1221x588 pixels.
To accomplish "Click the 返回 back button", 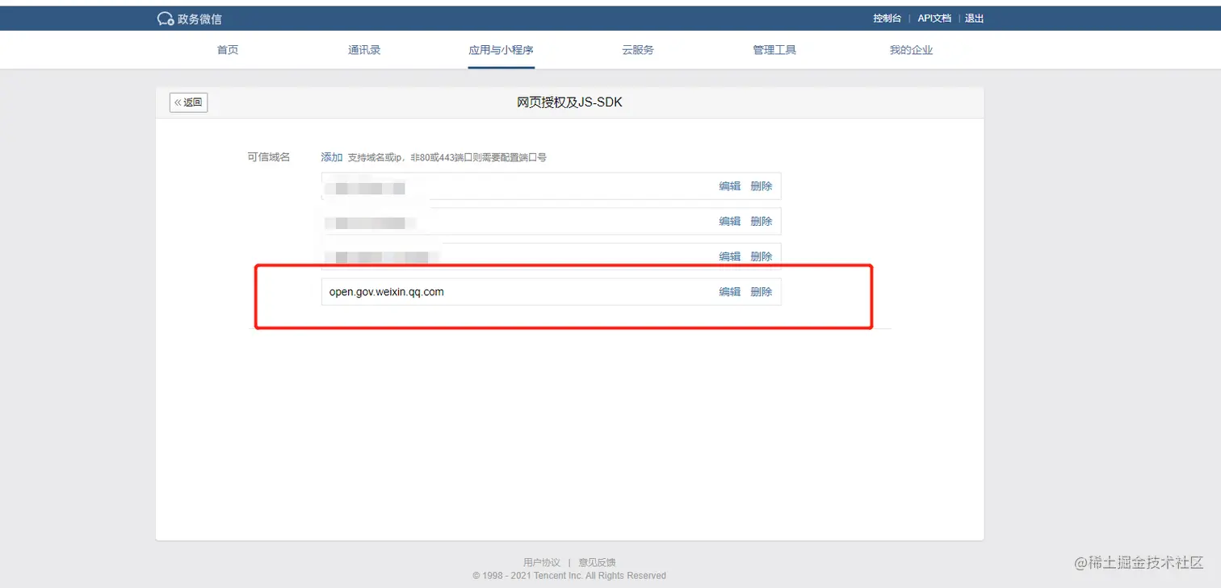I will point(189,102).
